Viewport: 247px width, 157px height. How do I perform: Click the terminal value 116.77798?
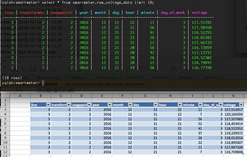[x=202, y=68]
